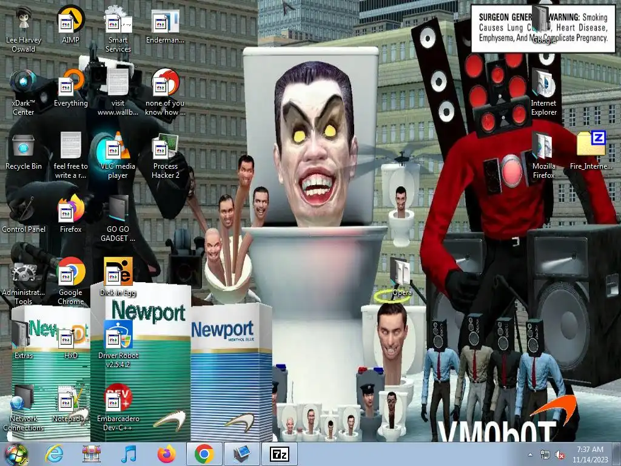The width and height of the screenshot is (621, 466).
Task: Open the 'none of you know how' shortcut
Action: 165,93
